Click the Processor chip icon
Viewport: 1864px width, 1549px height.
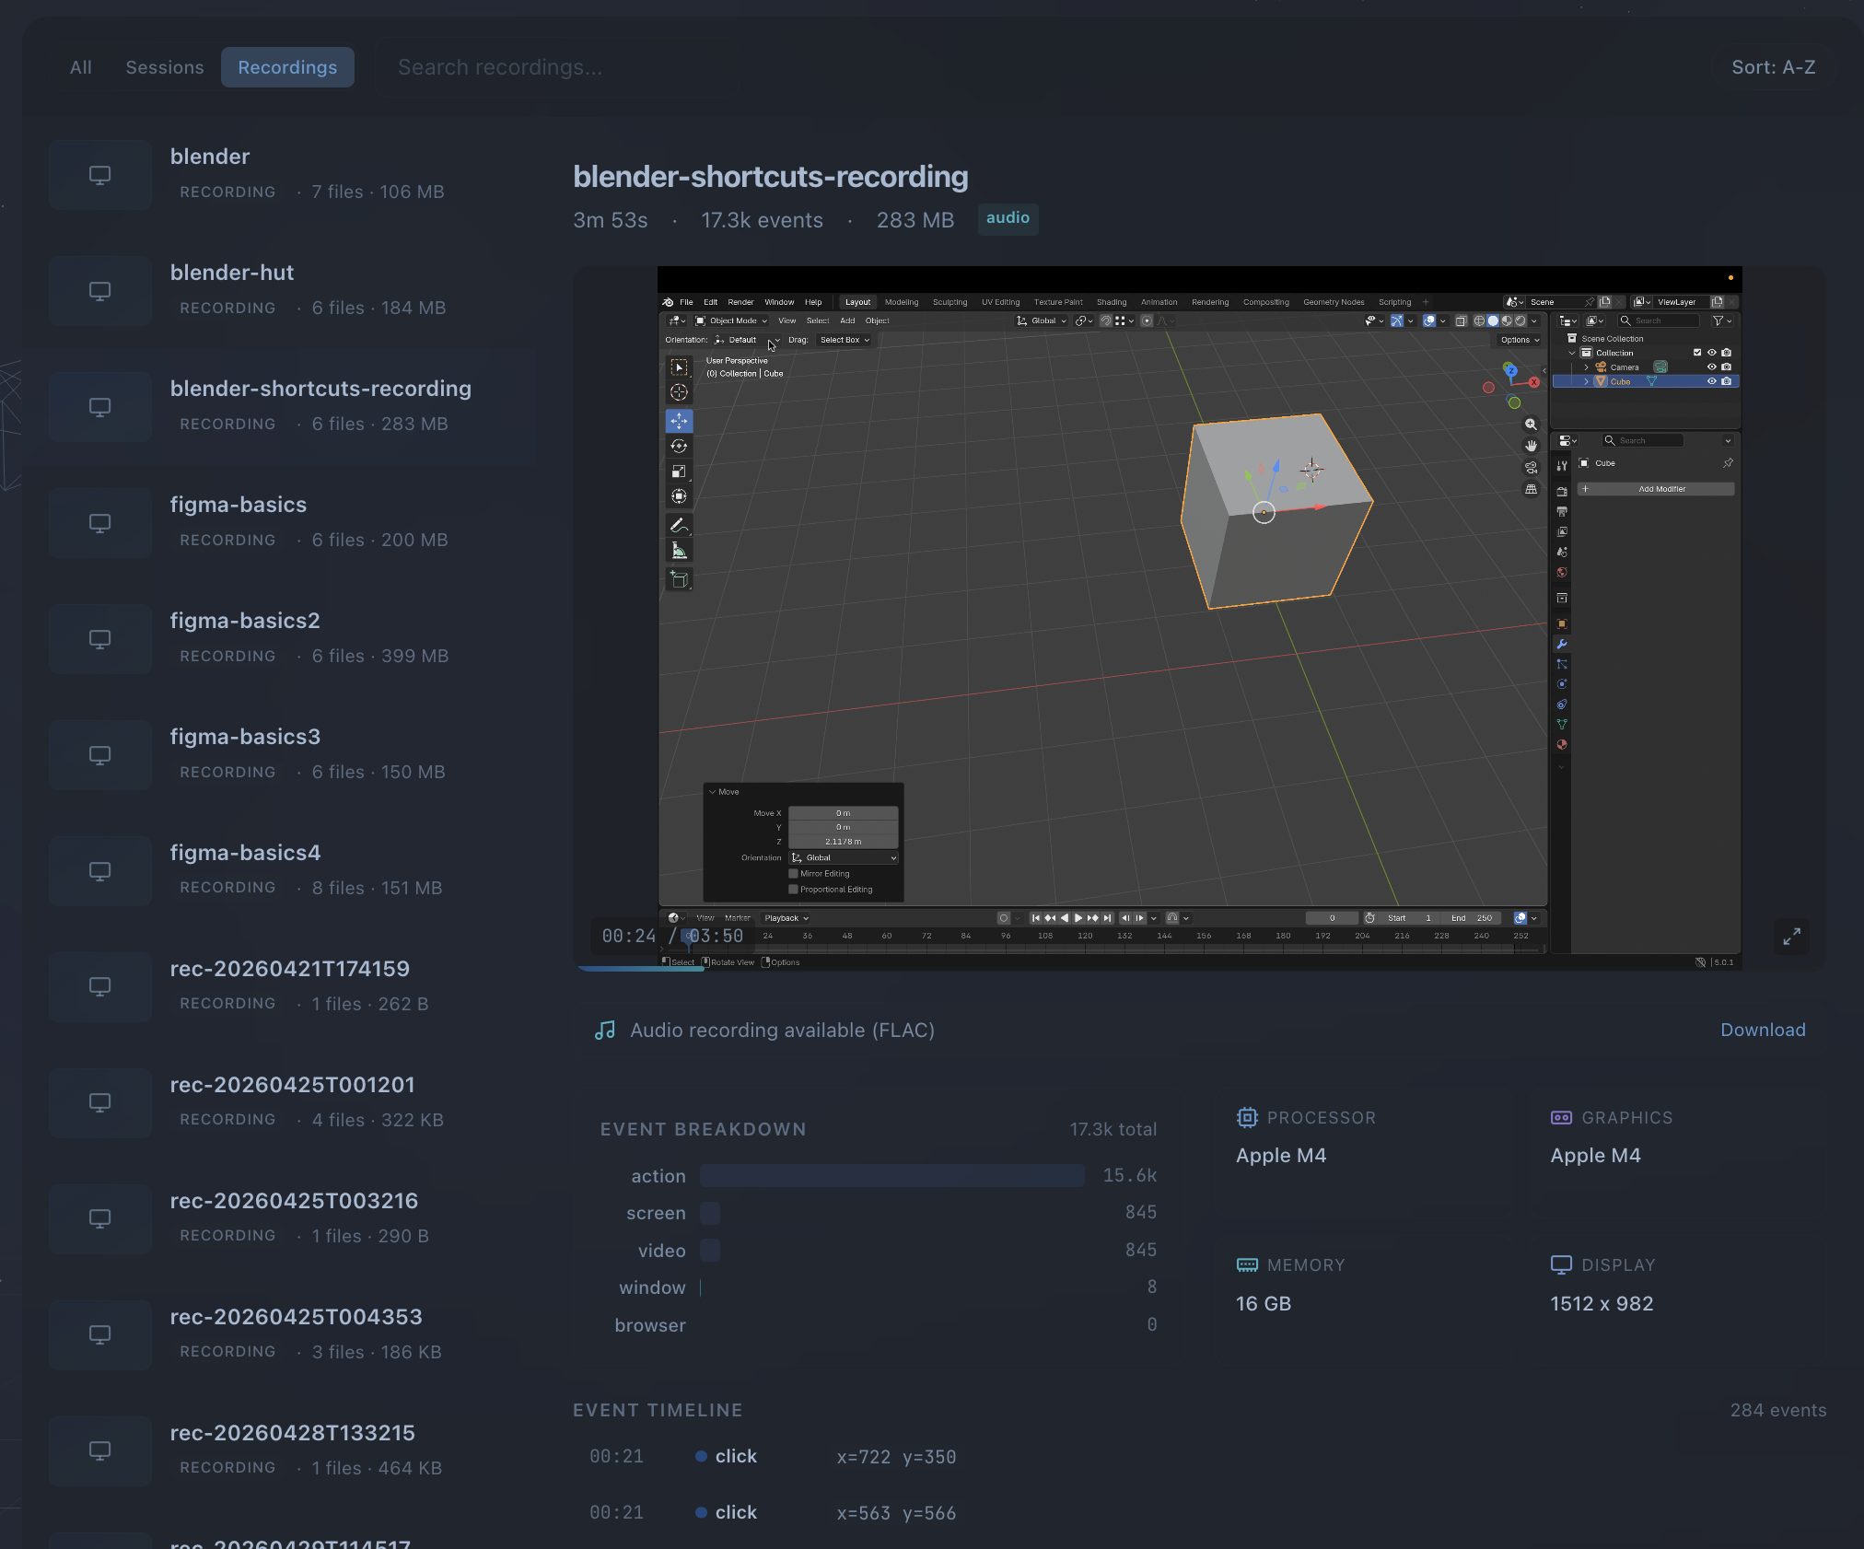(1247, 1118)
